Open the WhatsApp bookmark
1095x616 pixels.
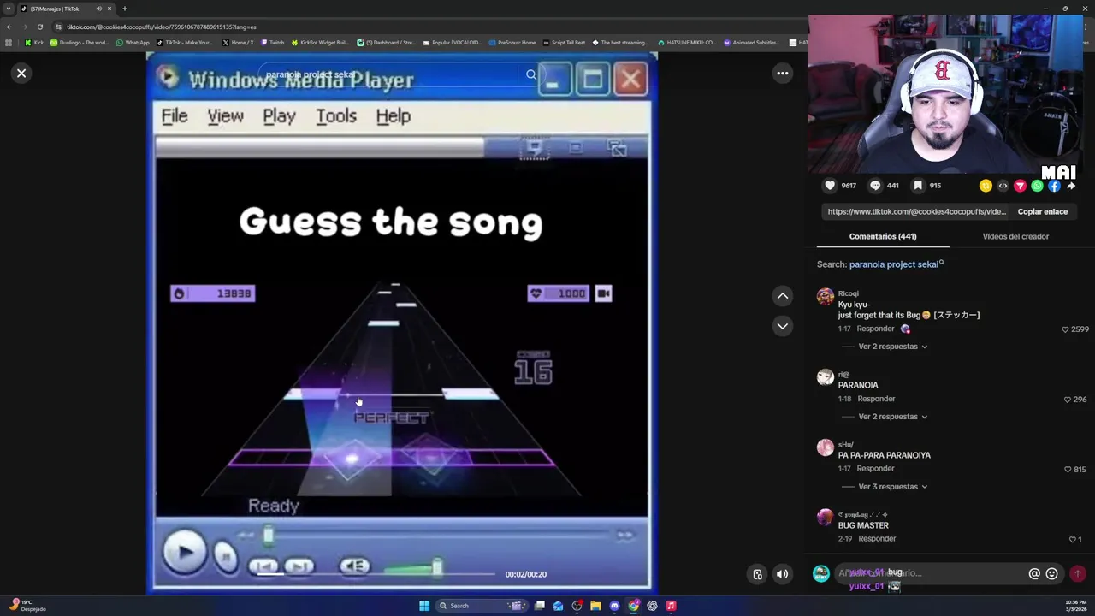(133, 42)
